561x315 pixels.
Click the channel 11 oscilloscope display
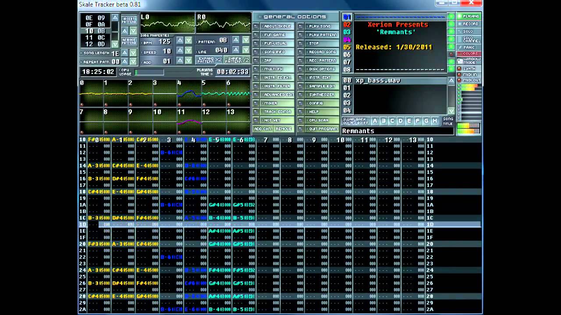pyautogui.click(x=188, y=121)
